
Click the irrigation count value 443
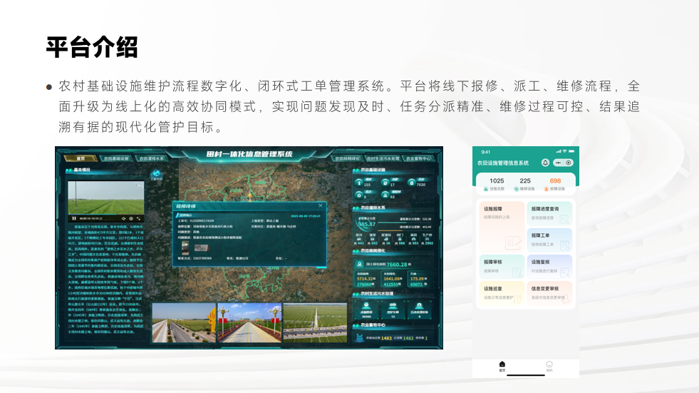click(x=361, y=243)
